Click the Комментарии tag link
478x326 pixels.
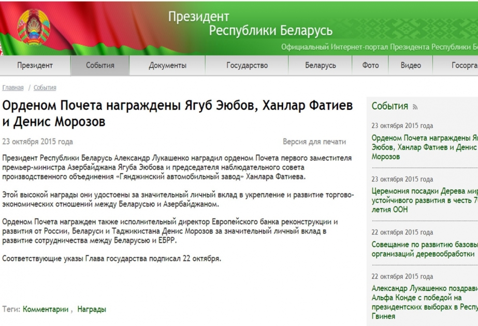point(46,309)
